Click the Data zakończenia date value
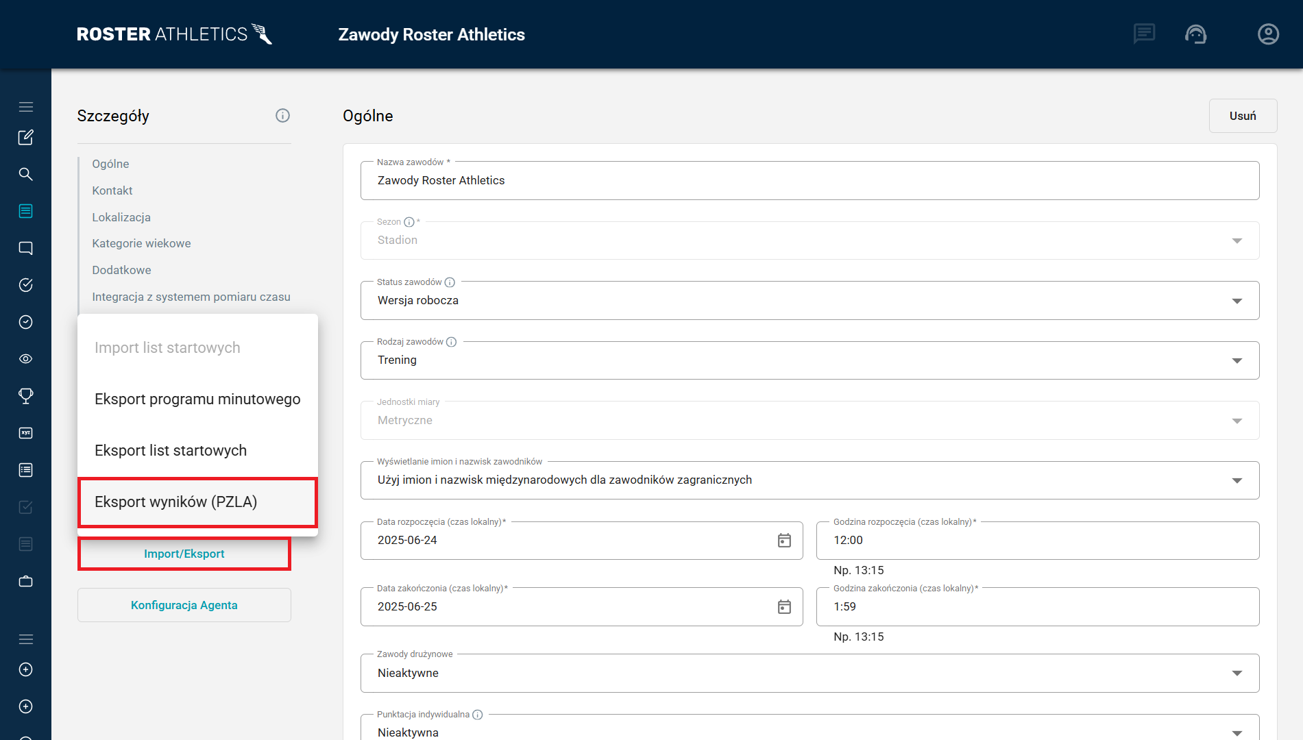 407,607
